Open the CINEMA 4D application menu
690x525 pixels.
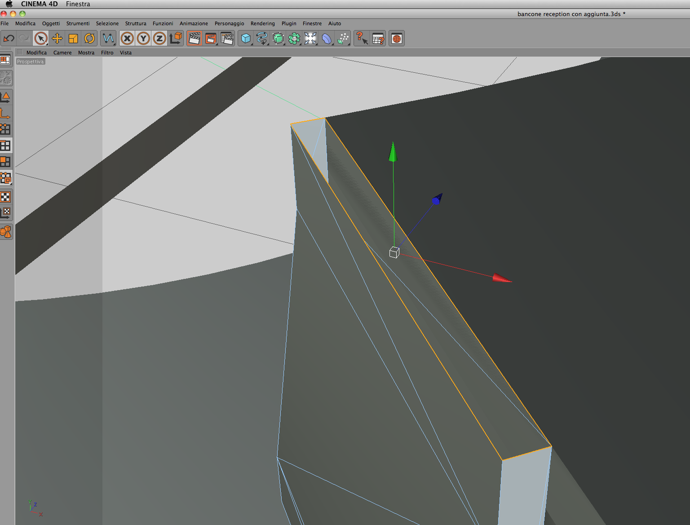(x=40, y=4)
